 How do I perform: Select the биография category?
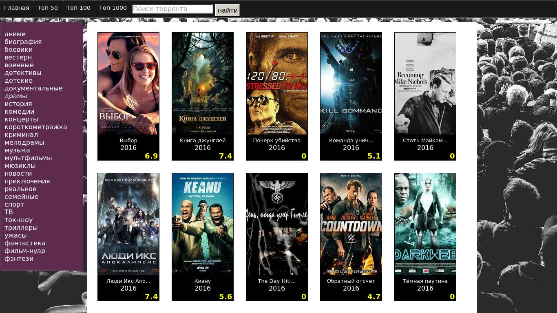point(23,42)
